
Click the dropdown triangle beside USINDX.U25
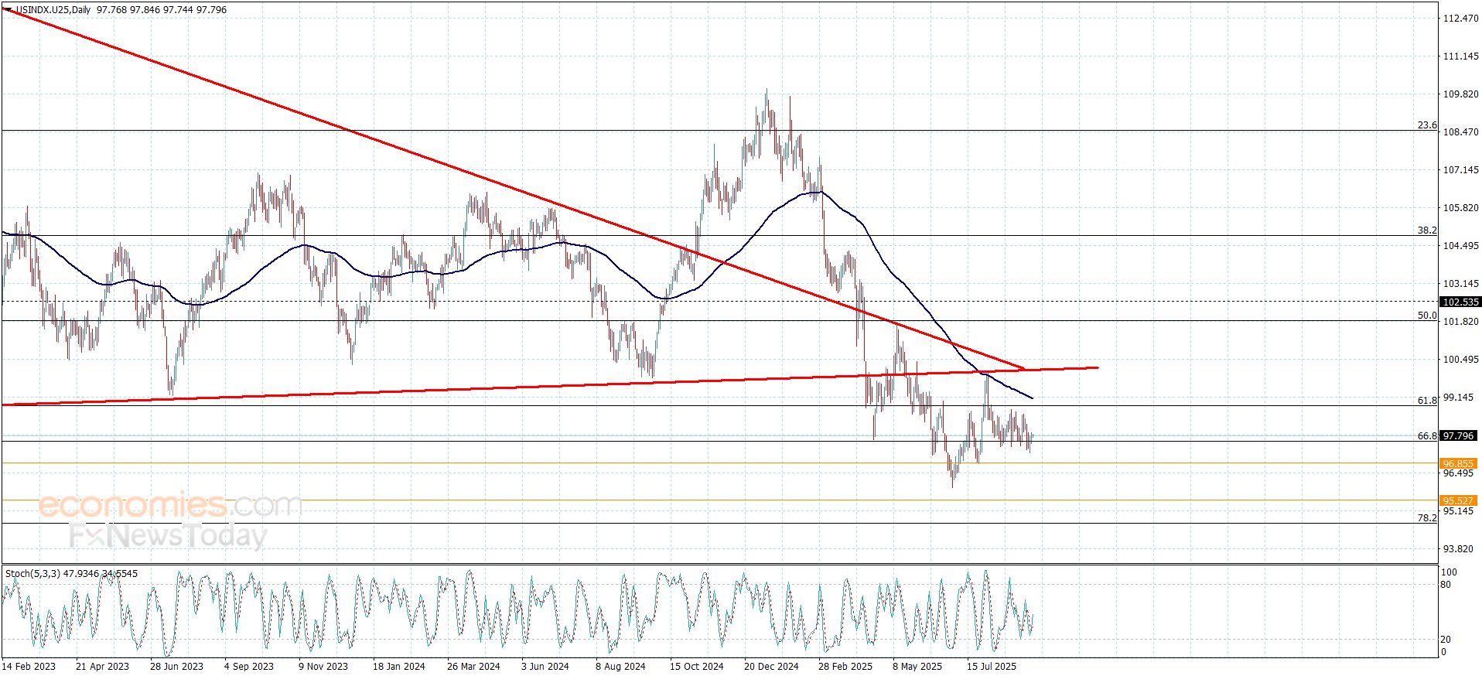point(7,10)
